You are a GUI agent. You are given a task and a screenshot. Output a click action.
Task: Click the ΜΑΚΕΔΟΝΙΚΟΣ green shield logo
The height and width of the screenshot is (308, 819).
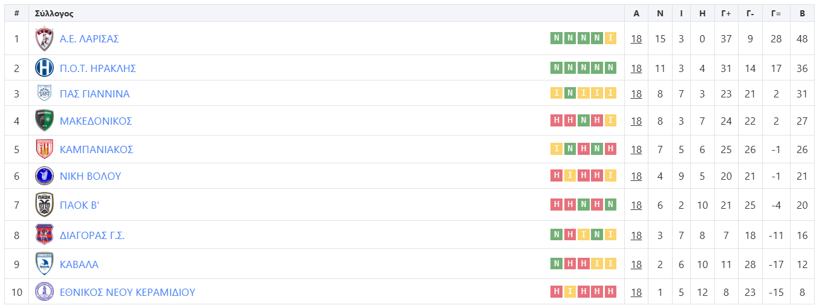pyautogui.click(x=44, y=120)
